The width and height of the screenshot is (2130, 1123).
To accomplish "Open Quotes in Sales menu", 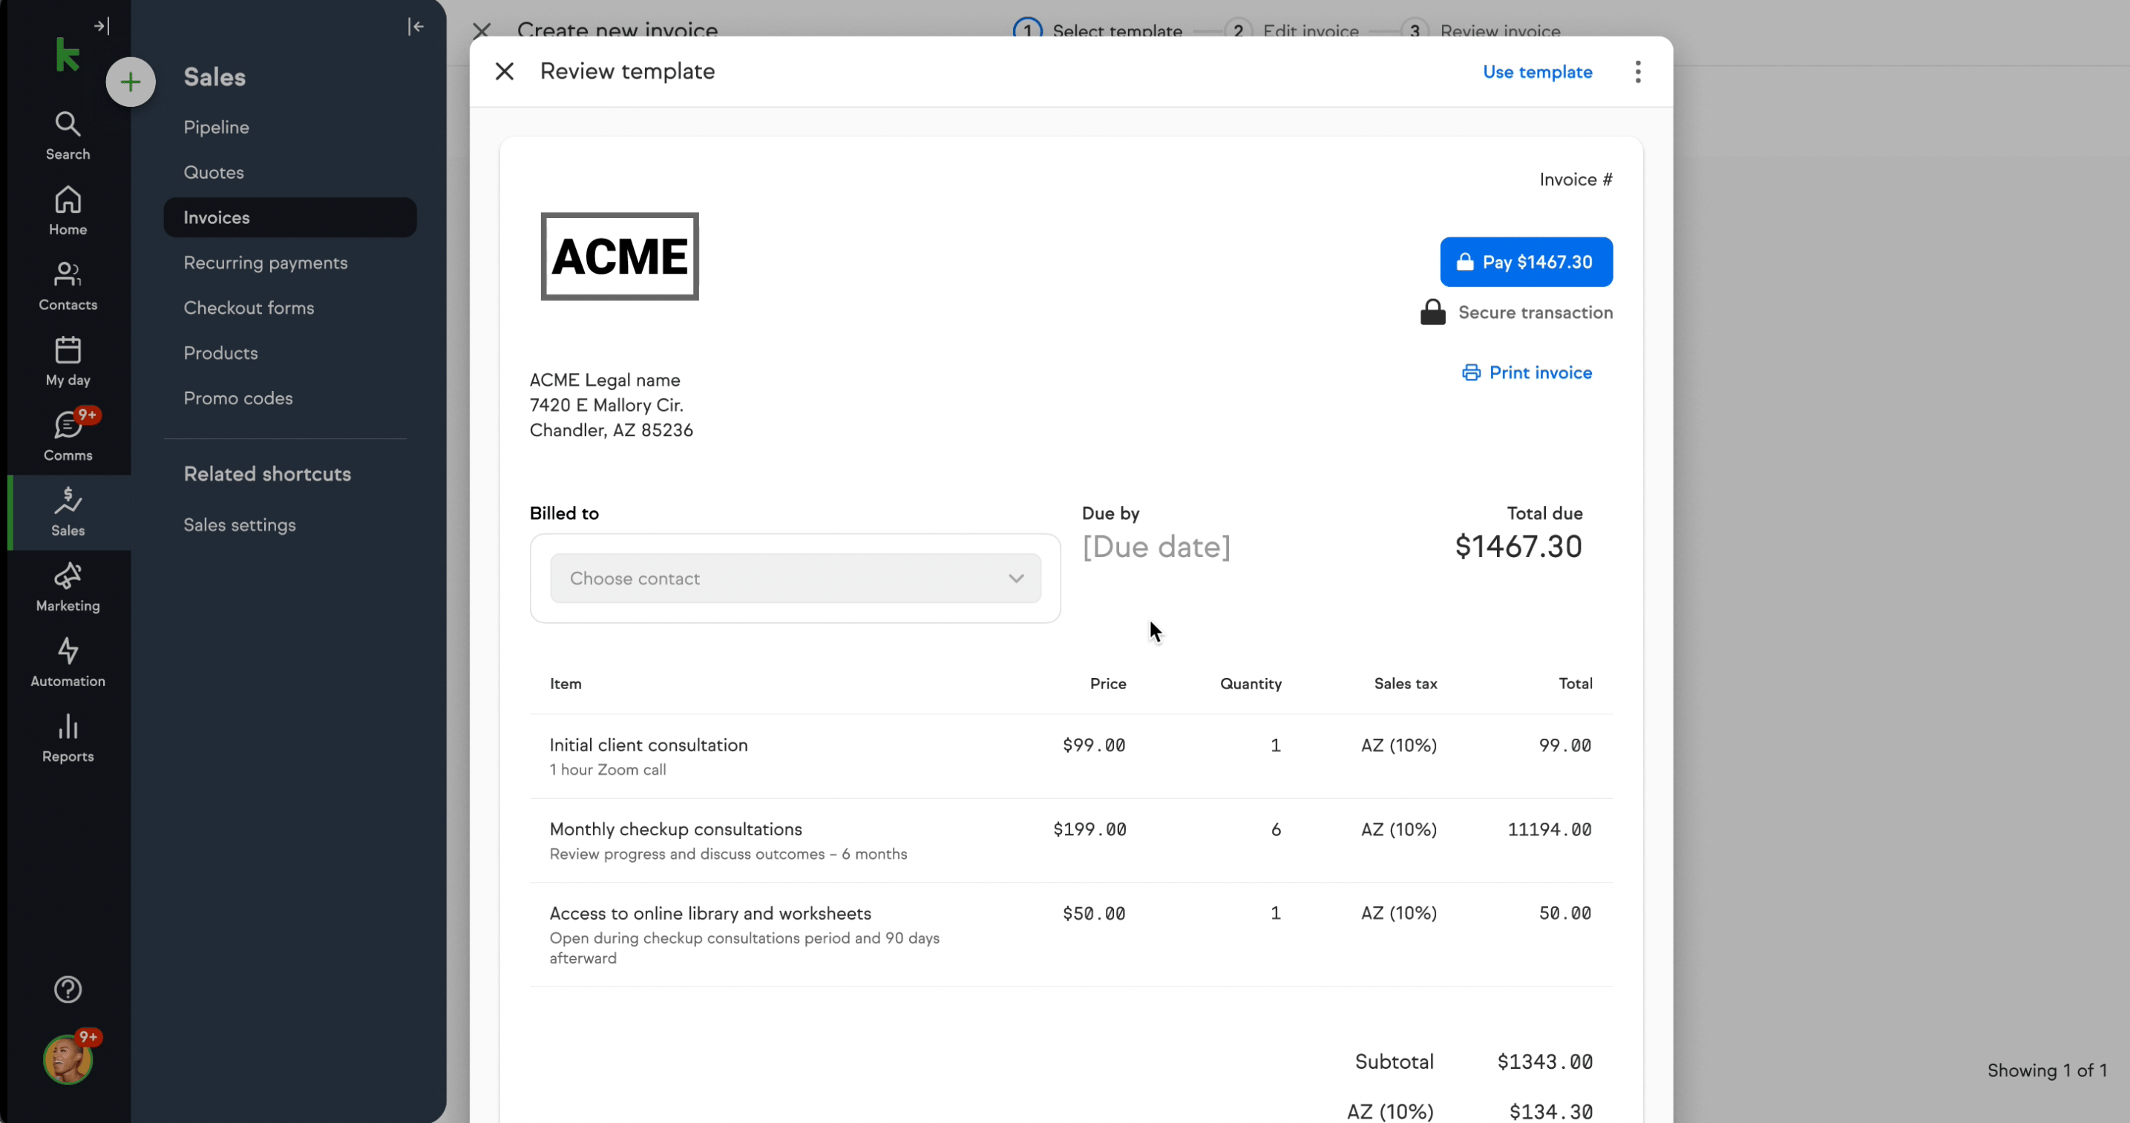I will coord(213,173).
